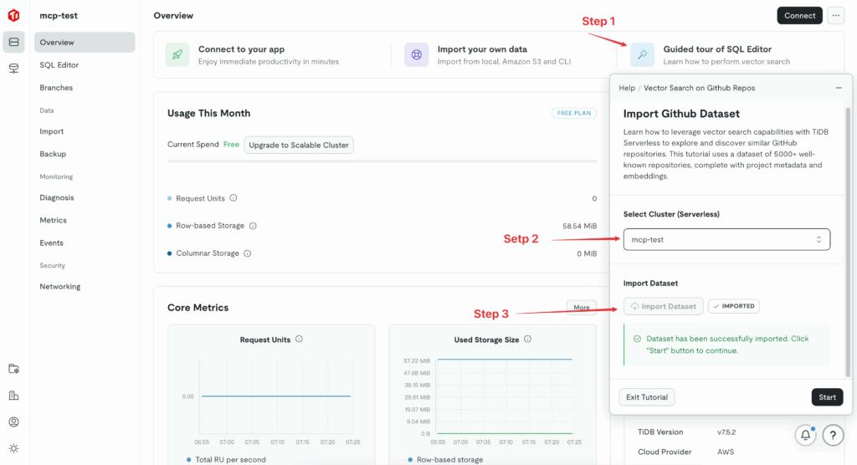Open the clusters icon in left rail
This screenshot has height=465, width=857.
(13, 42)
